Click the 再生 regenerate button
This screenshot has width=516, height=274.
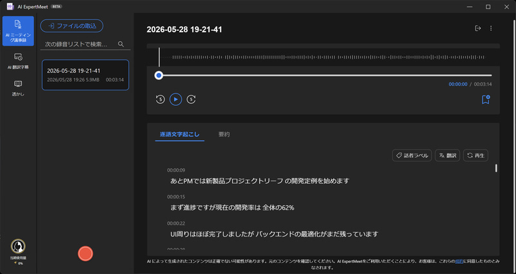point(475,155)
